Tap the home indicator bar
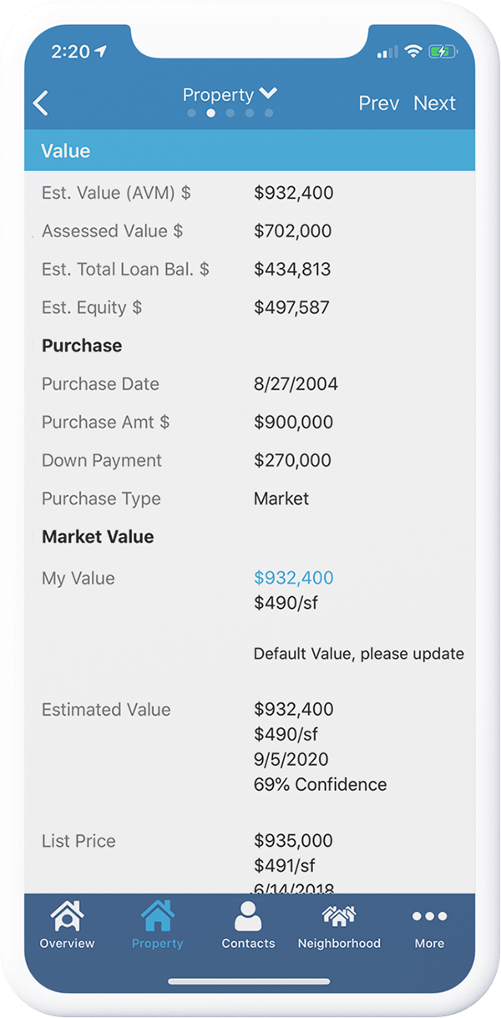This screenshot has width=501, height=1018. pyautogui.click(x=250, y=980)
